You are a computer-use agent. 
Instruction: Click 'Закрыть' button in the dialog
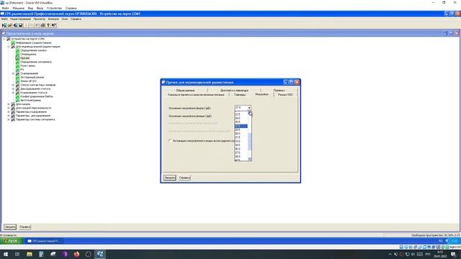coord(170,178)
